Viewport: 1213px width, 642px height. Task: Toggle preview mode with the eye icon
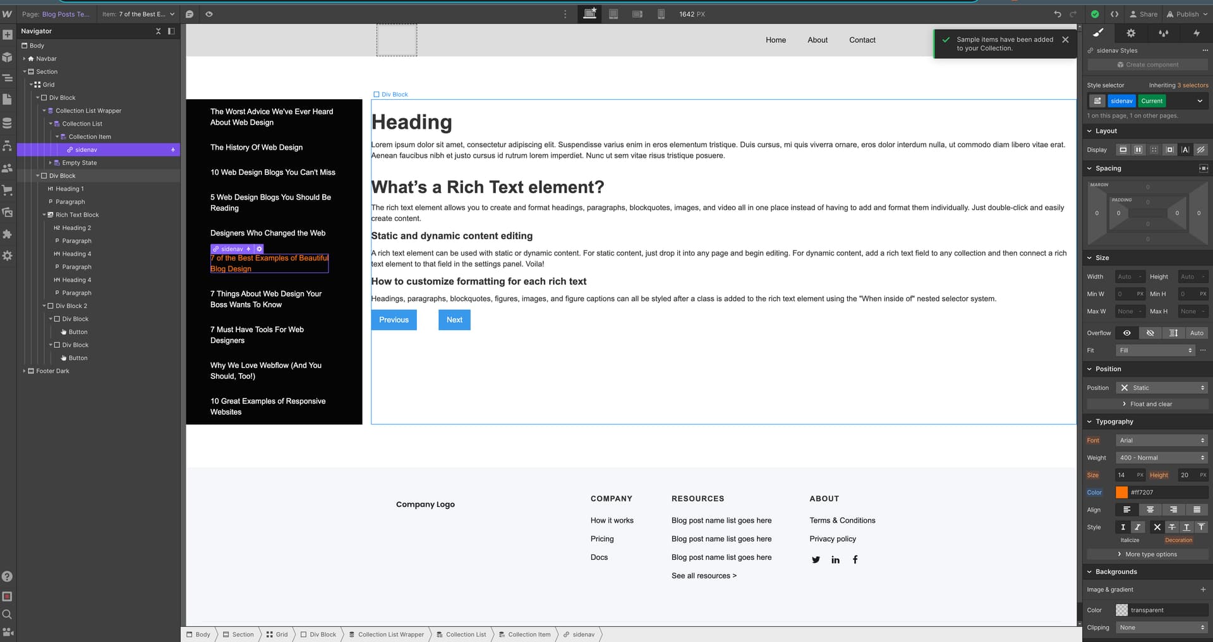click(209, 13)
